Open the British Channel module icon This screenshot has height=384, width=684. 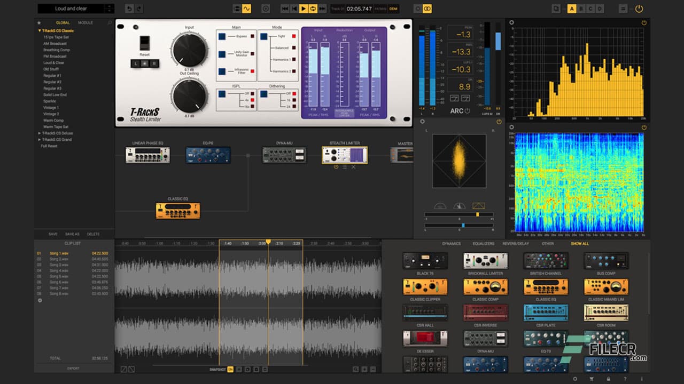(546, 260)
